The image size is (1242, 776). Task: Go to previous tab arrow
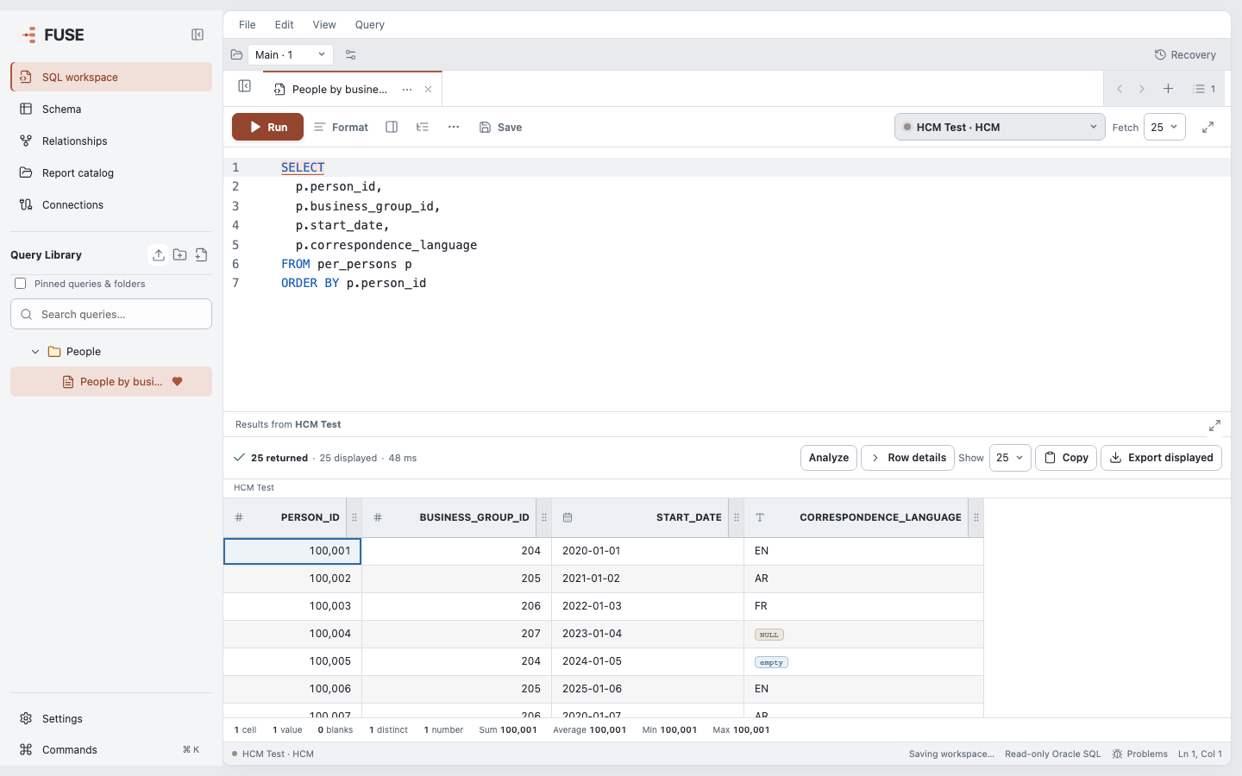click(1120, 89)
